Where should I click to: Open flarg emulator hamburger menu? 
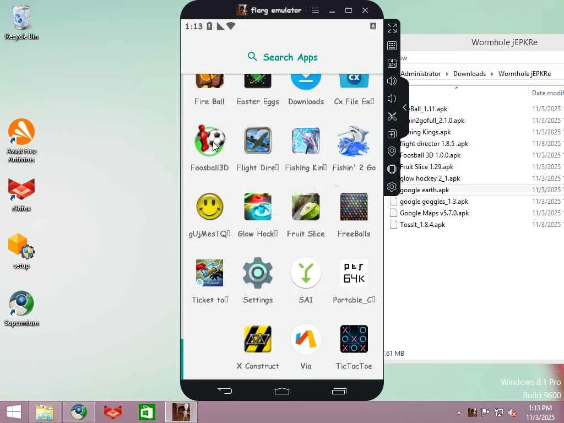coord(316,10)
